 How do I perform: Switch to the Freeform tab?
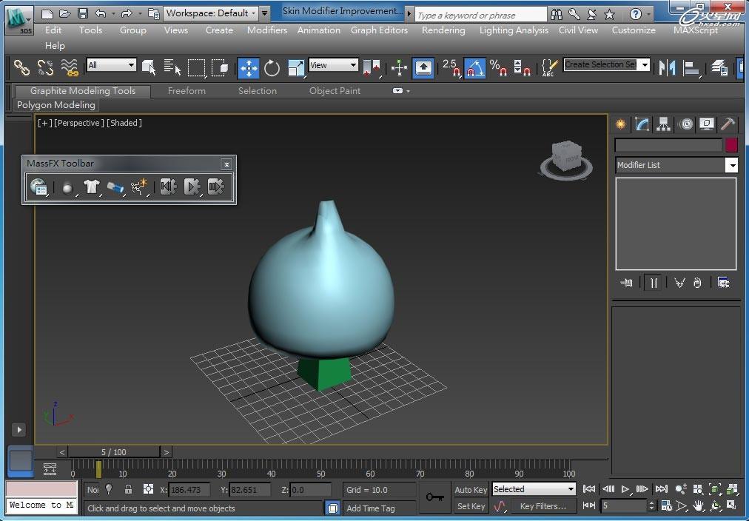click(x=187, y=91)
